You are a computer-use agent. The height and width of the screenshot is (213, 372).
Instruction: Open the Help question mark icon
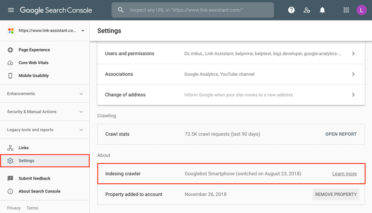(x=292, y=10)
